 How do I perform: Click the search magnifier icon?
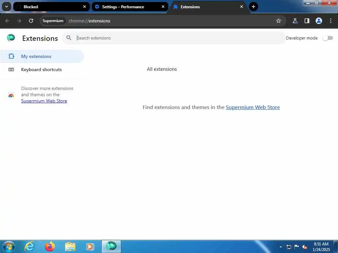pos(69,38)
